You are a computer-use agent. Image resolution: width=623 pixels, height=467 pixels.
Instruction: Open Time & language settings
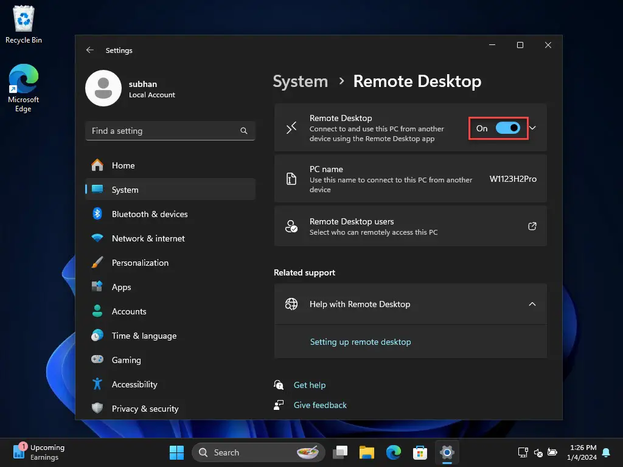[x=144, y=336]
